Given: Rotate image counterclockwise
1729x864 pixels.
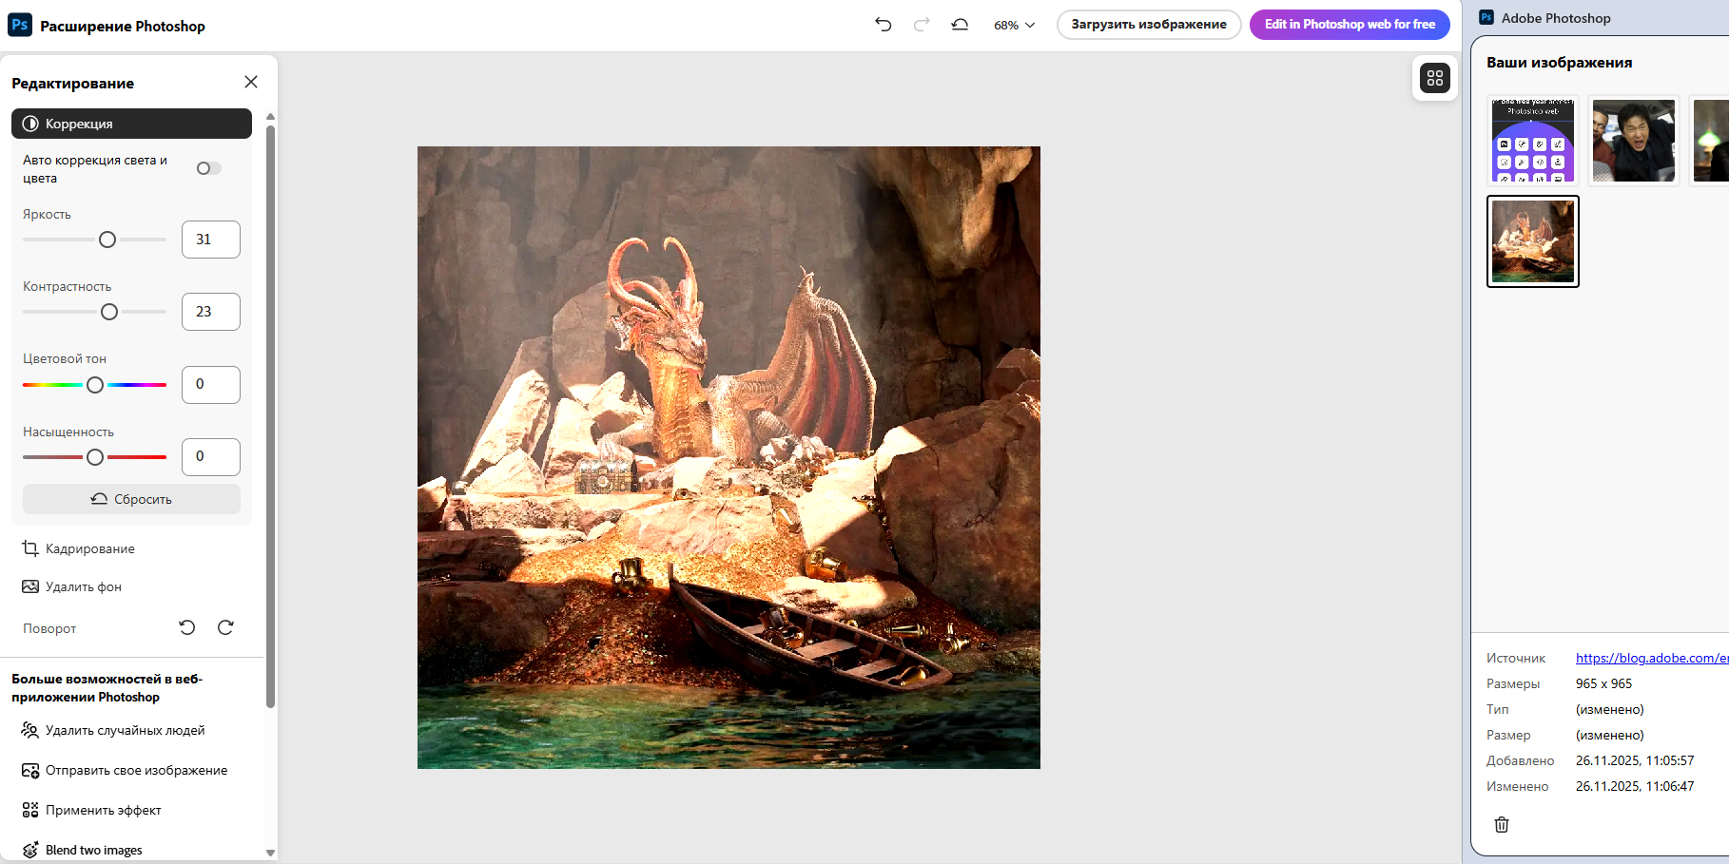Looking at the screenshot, I should click(187, 627).
